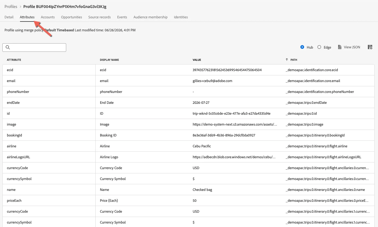The height and width of the screenshot is (227, 378).
Task: Go to the Source records tab
Action: [x=99, y=17]
